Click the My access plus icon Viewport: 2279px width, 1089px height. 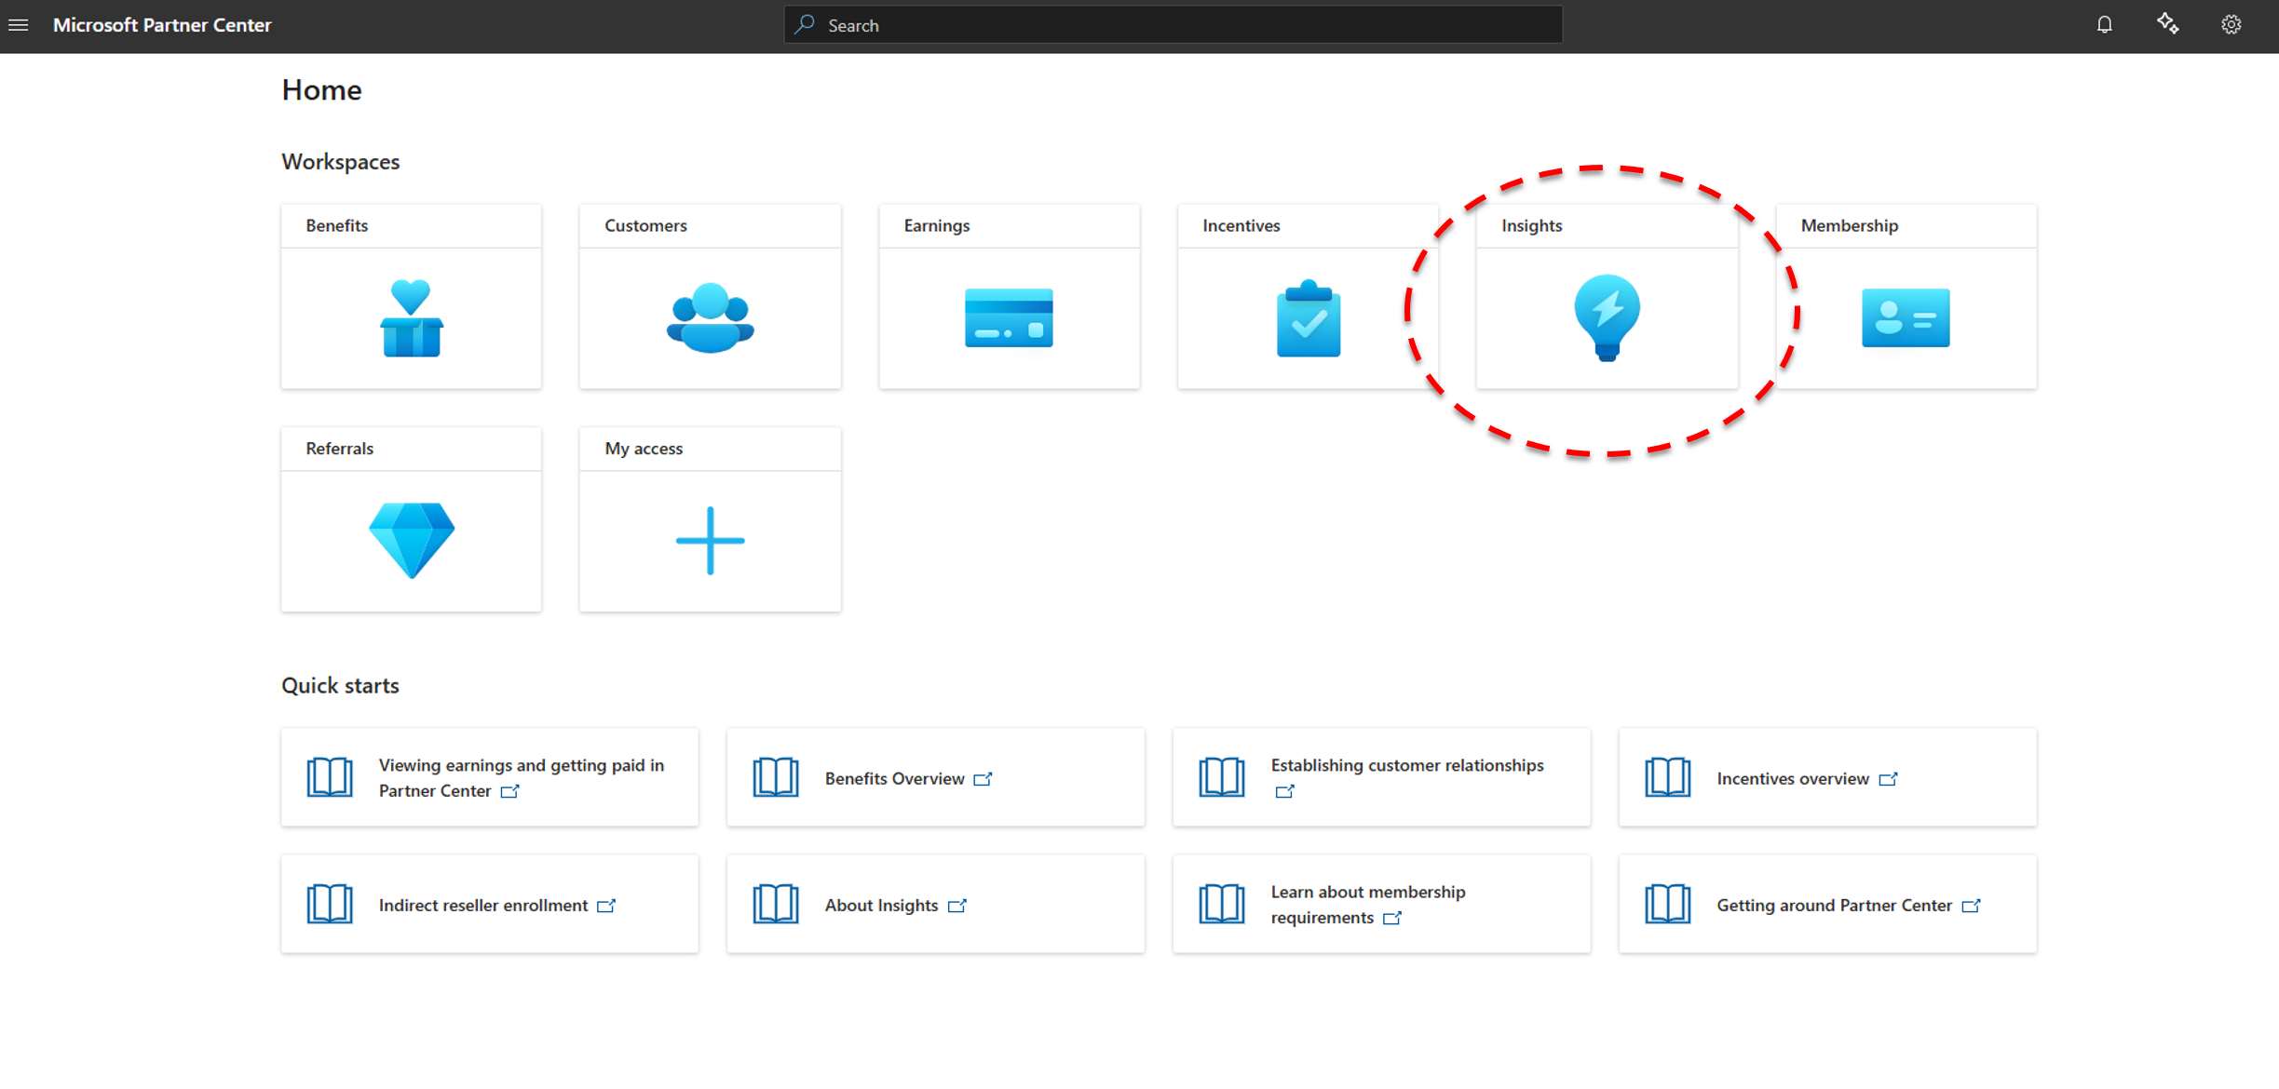pyautogui.click(x=711, y=541)
